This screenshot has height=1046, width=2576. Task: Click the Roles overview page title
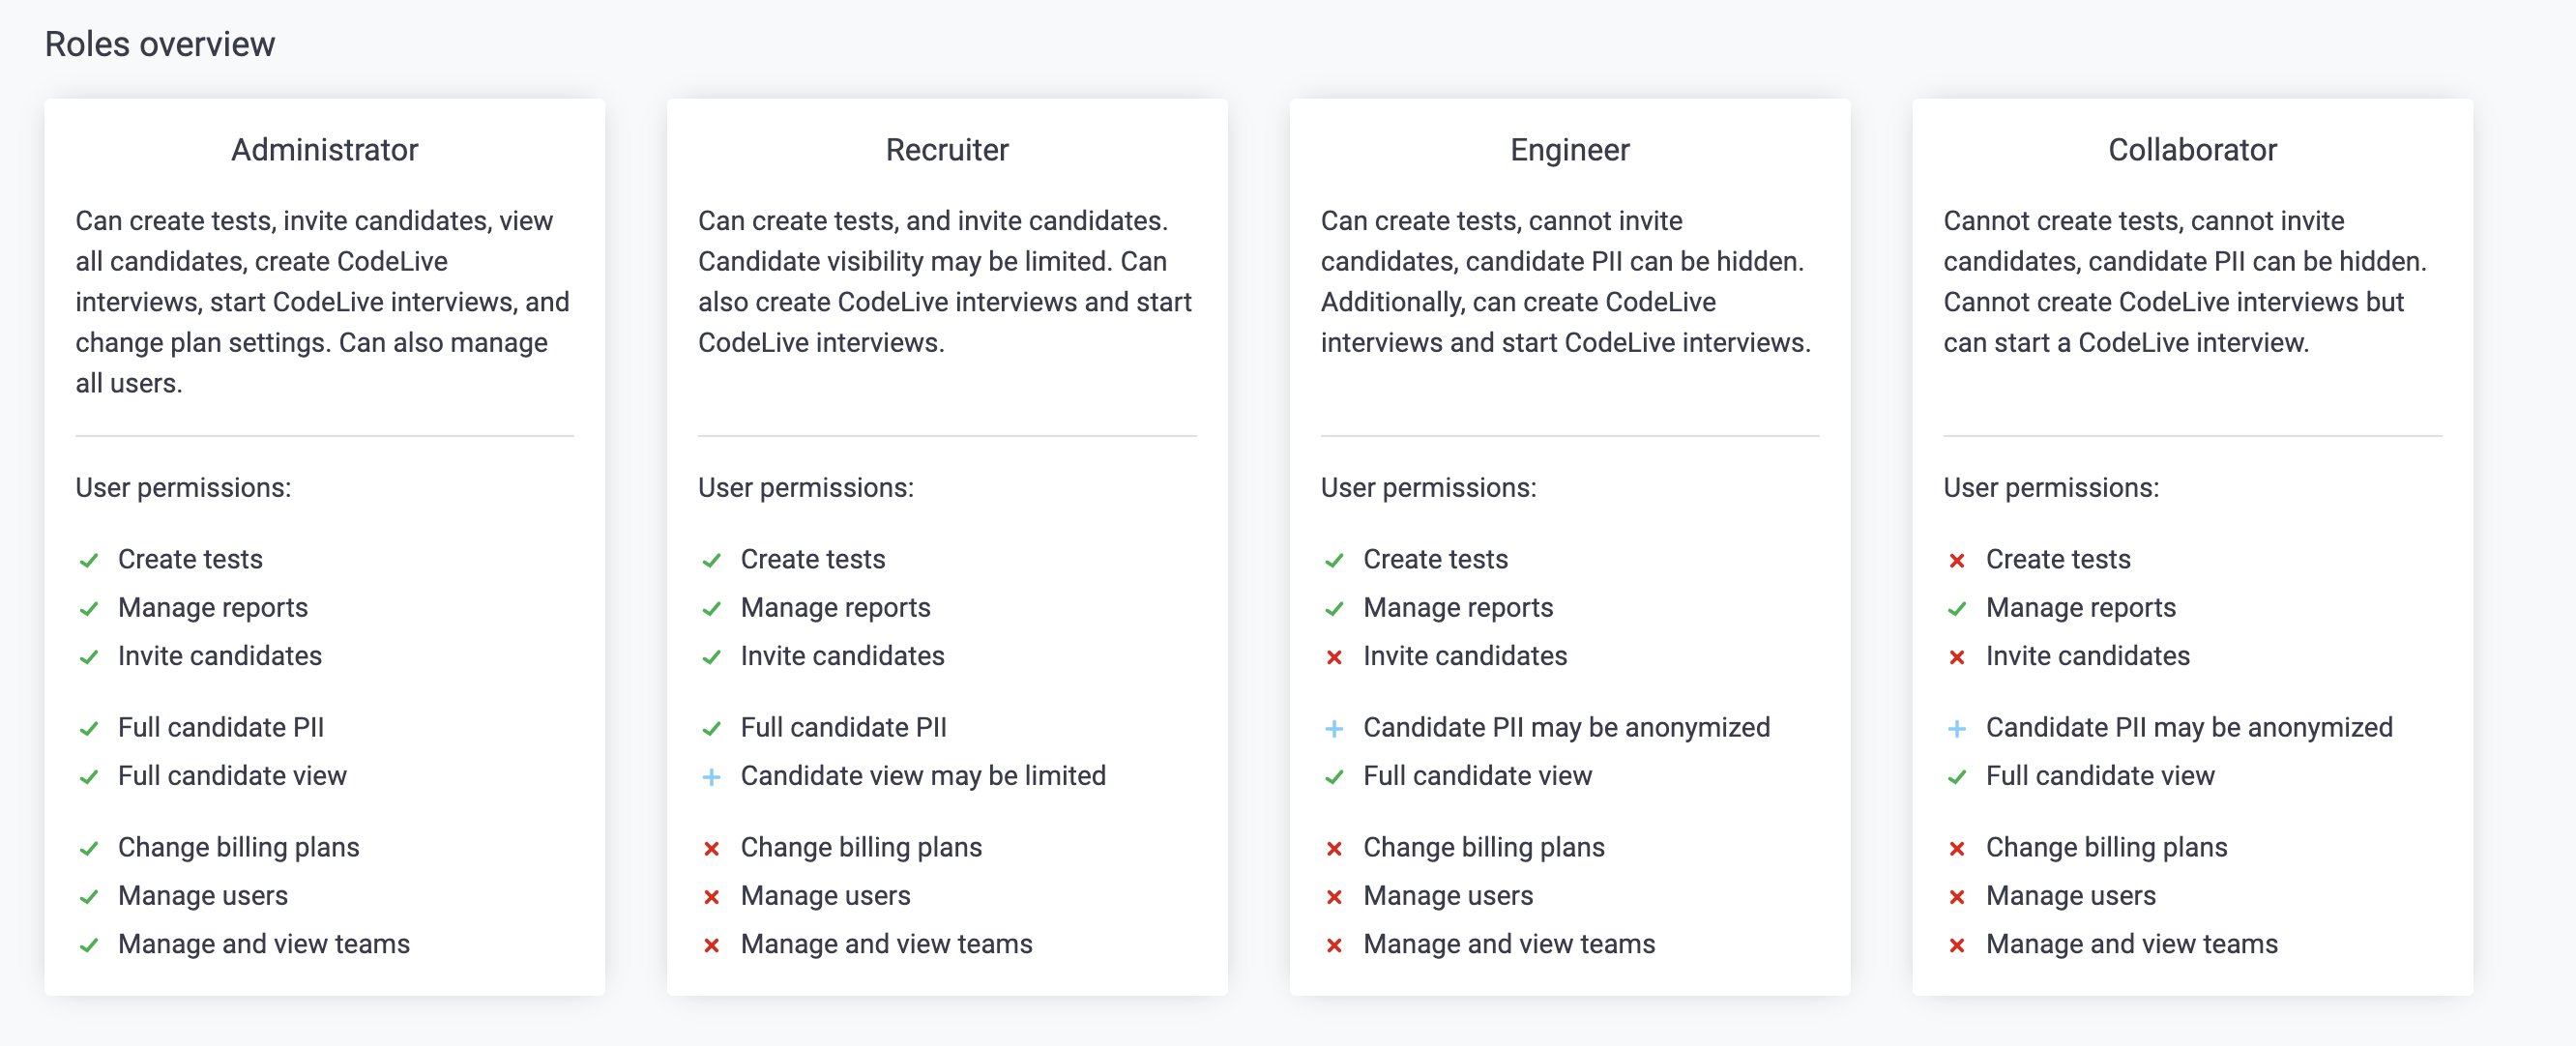point(160,44)
